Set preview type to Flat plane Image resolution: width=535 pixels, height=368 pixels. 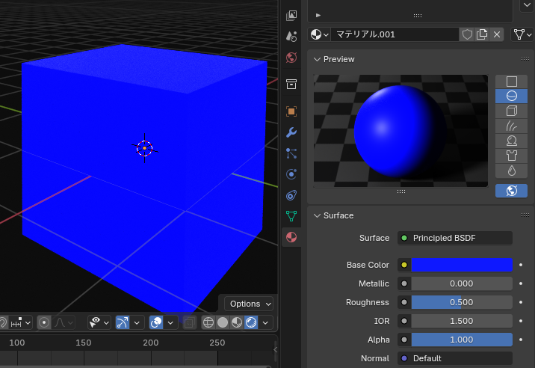(511, 82)
